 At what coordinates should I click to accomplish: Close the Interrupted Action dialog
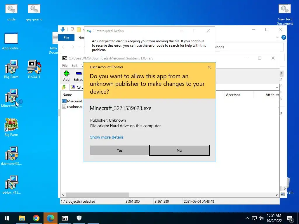point(208,31)
